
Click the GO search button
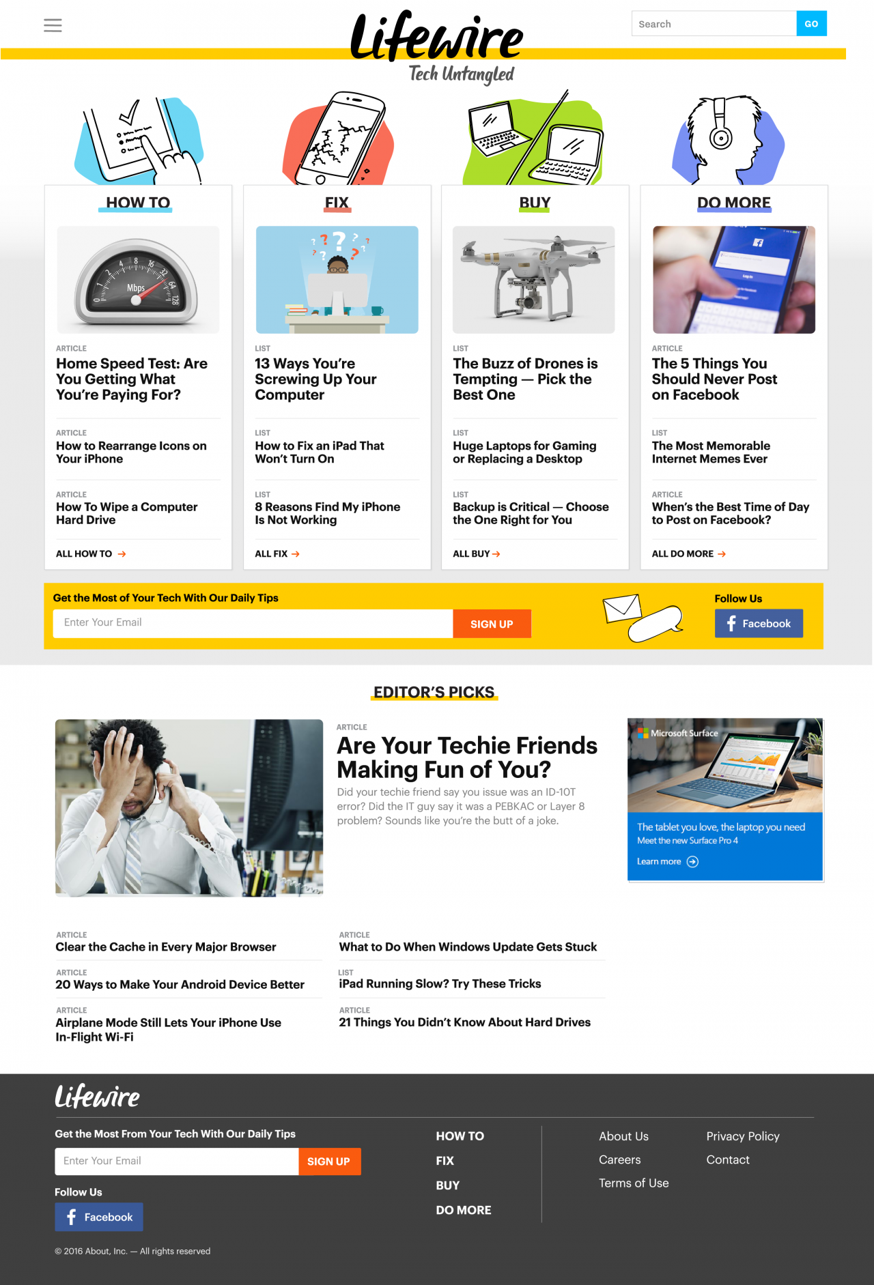[x=811, y=24]
